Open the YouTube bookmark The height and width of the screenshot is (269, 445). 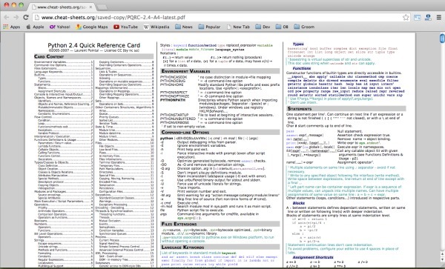point(125,27)
